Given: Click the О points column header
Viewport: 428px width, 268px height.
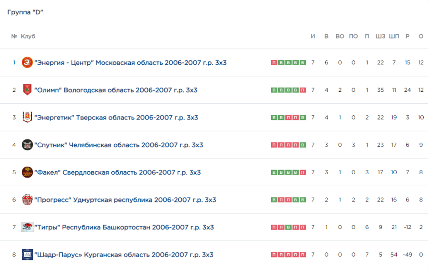Looking at the screenshot, I should pos(421,36).
